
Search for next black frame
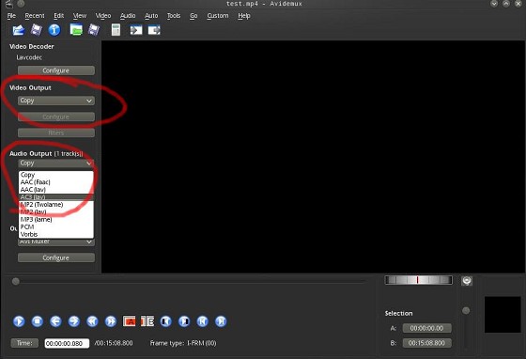pos(184,321)
